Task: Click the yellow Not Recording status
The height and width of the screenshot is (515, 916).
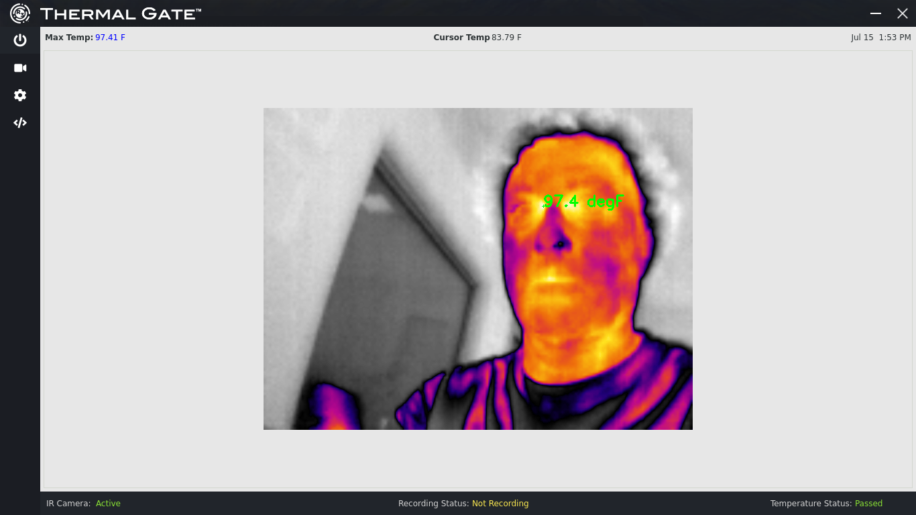Action: (500, 504)
